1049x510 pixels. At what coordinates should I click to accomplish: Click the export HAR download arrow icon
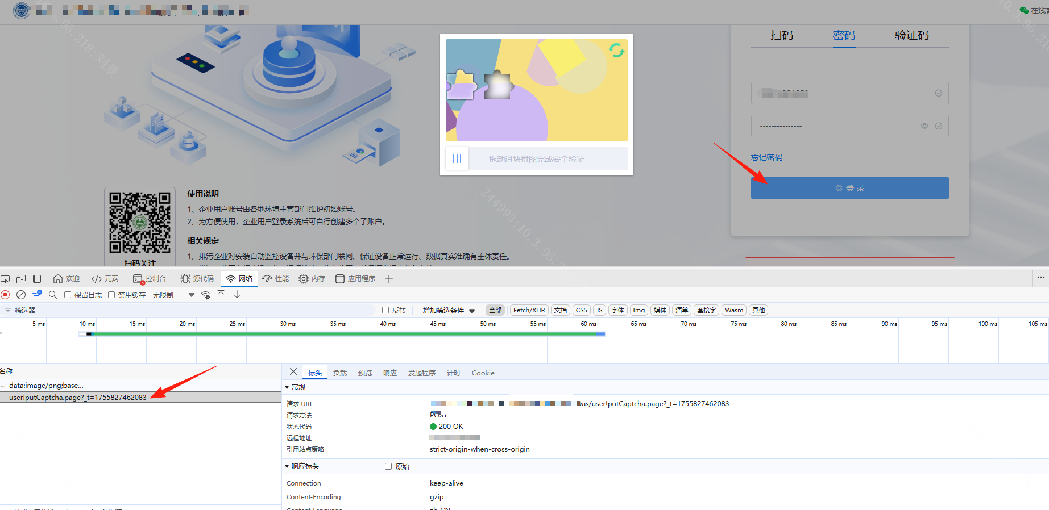click(x=237, y=295)
